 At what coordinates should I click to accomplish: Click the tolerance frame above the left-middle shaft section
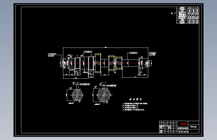point(88,52)
